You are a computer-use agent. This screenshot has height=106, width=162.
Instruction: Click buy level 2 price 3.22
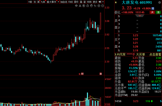click(135, 39)
